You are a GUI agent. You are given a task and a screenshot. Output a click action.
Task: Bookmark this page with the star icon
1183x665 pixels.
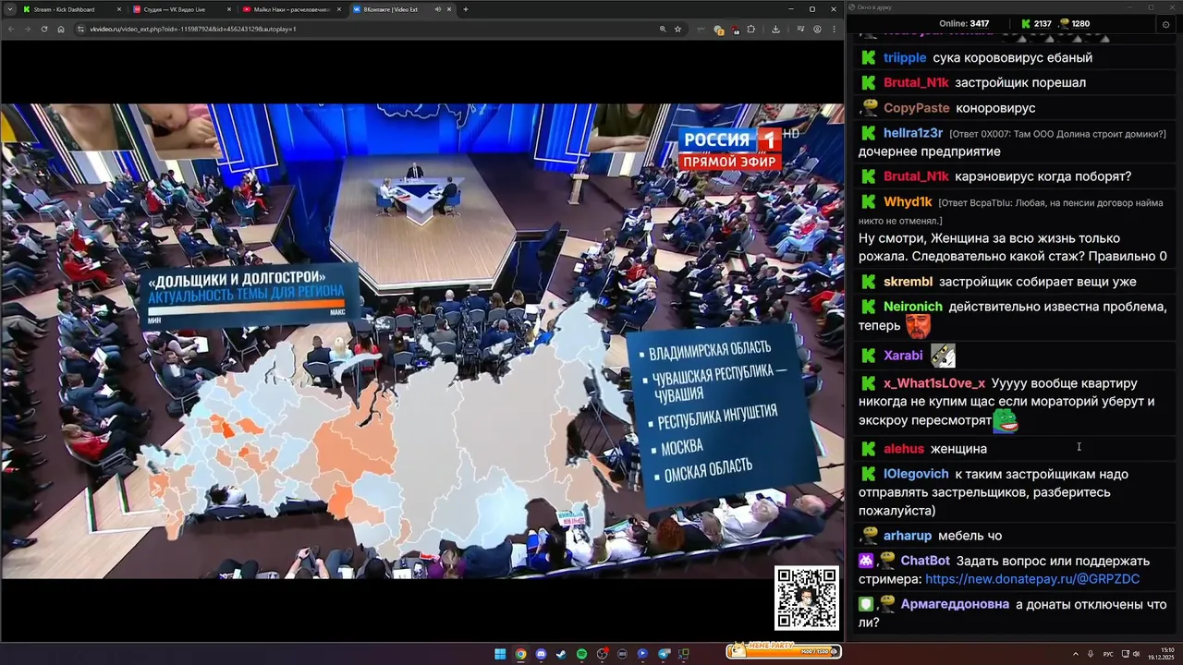click(677, 29)
